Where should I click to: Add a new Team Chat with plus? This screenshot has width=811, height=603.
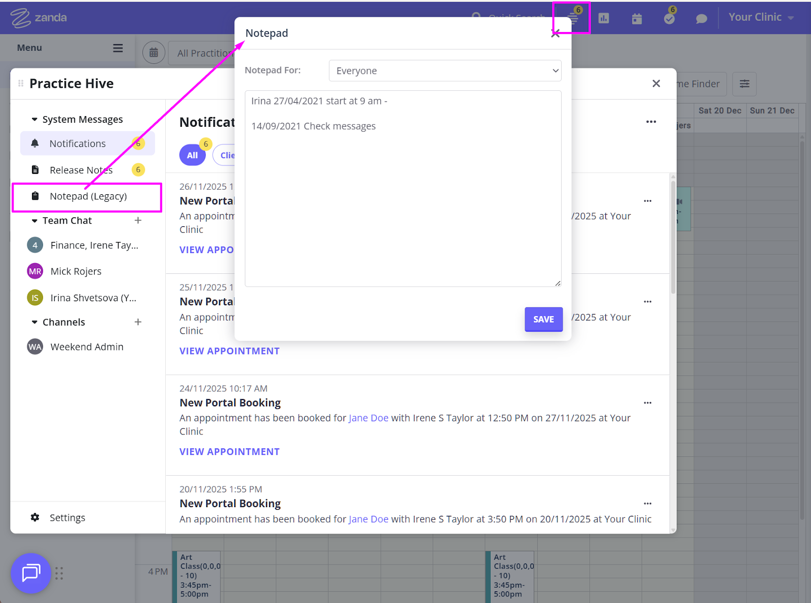138,221
